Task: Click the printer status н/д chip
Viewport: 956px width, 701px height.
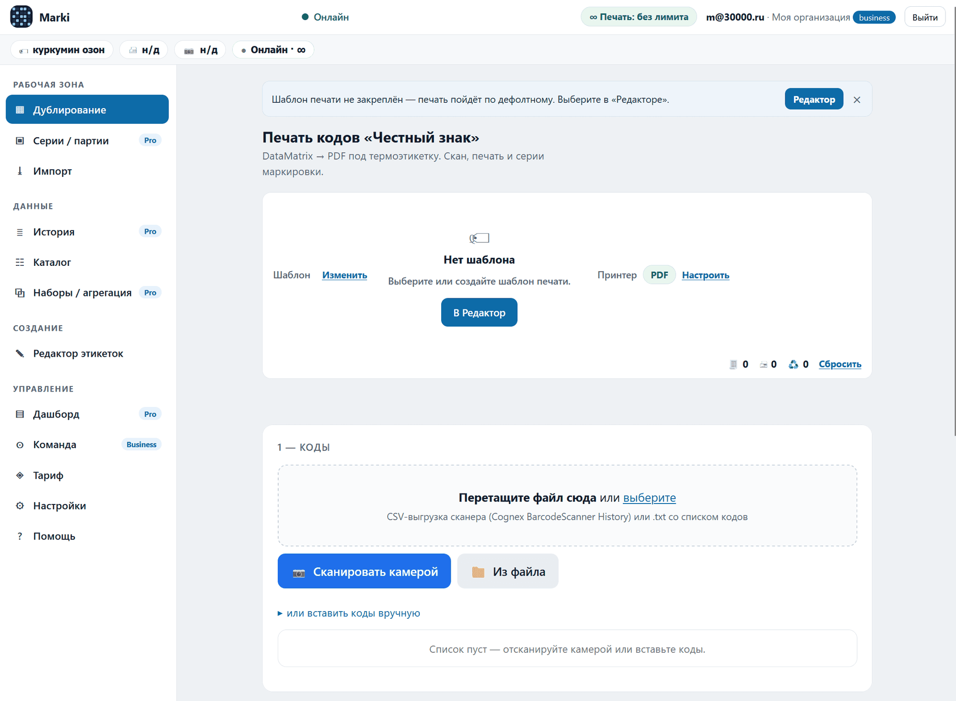Action: (x=144, y=50)
